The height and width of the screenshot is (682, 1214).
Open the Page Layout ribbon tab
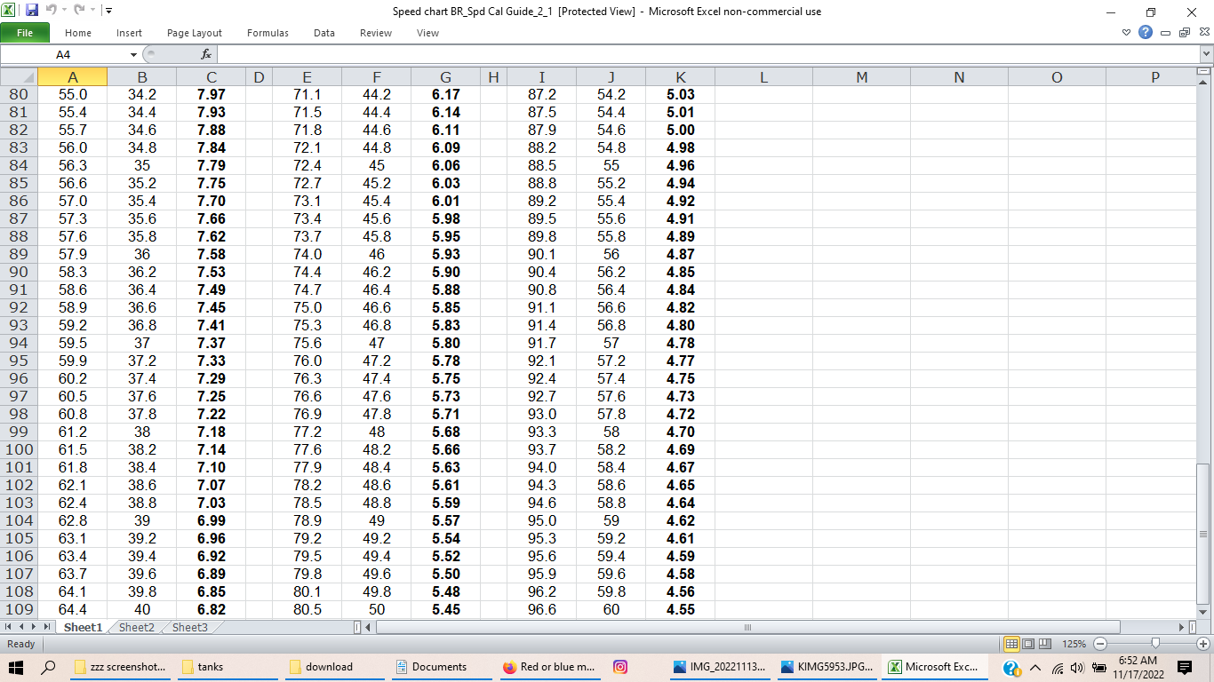coord(195,33)
